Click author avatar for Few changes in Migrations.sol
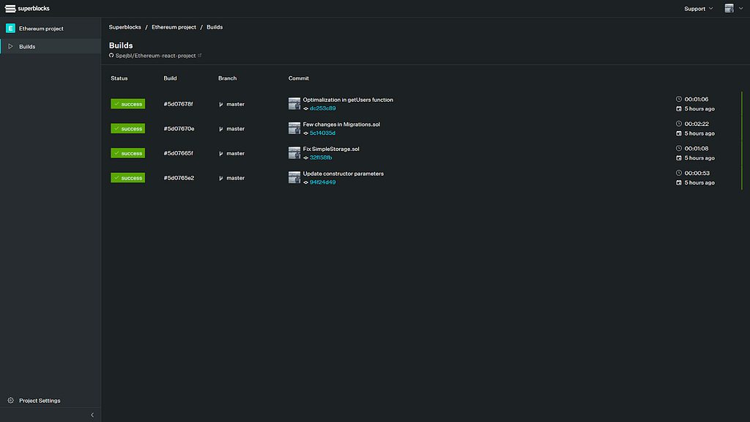 point(294,128)
